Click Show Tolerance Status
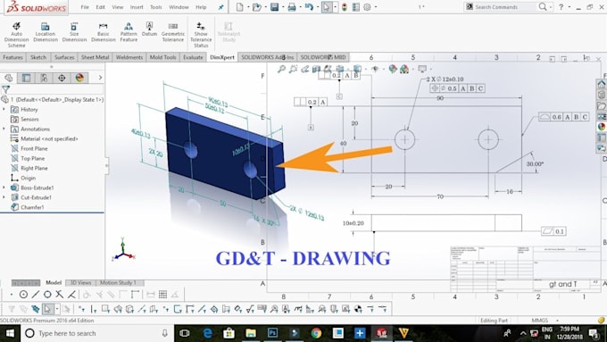The image size is (607, 342). pyautogui.click(x=201, y=35)
